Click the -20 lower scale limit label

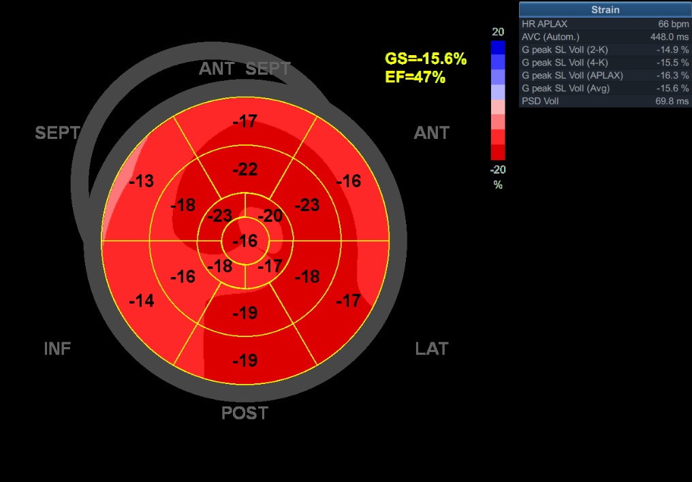tap(498, 170)
